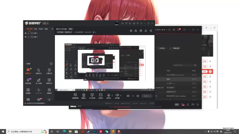Click the 修改 button beside stream title
The image size is (239, 134).
[71, 29]
